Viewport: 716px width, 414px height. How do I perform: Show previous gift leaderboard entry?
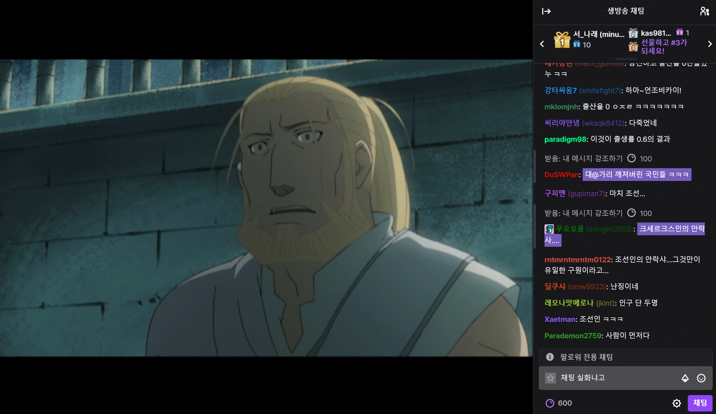pos(542,44)
